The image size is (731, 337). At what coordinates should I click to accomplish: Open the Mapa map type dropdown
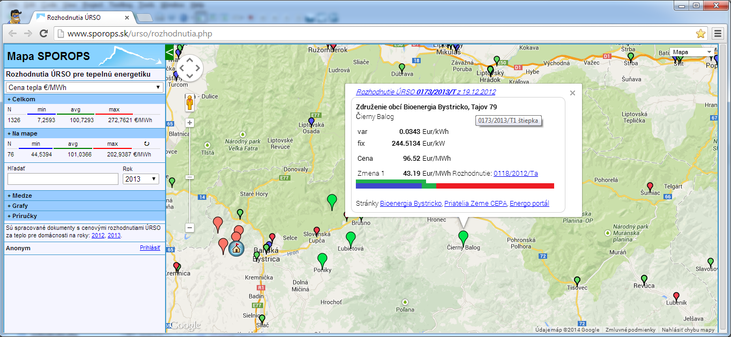[x=693, y=52]
